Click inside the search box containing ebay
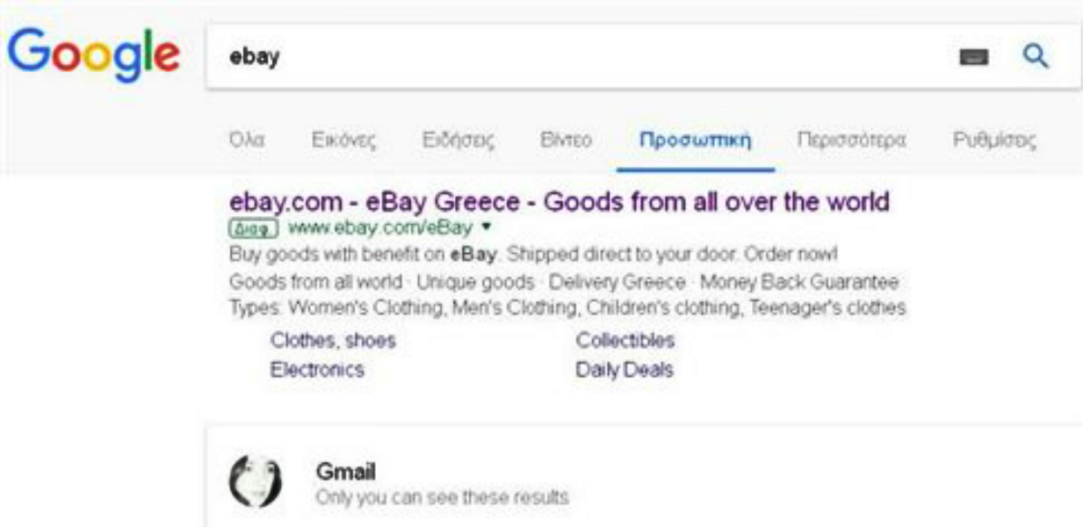This screenshot has width=1083, height=527. coord(571,58)
